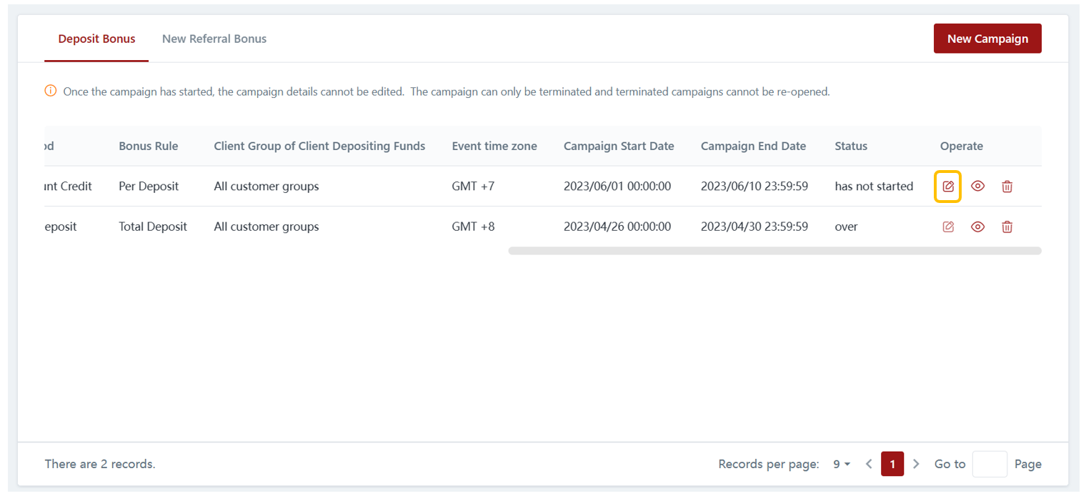This screenshot has height=496, width=1081.
Task: Click end date 2023/04/30 23:59:59
Action: 754,227
